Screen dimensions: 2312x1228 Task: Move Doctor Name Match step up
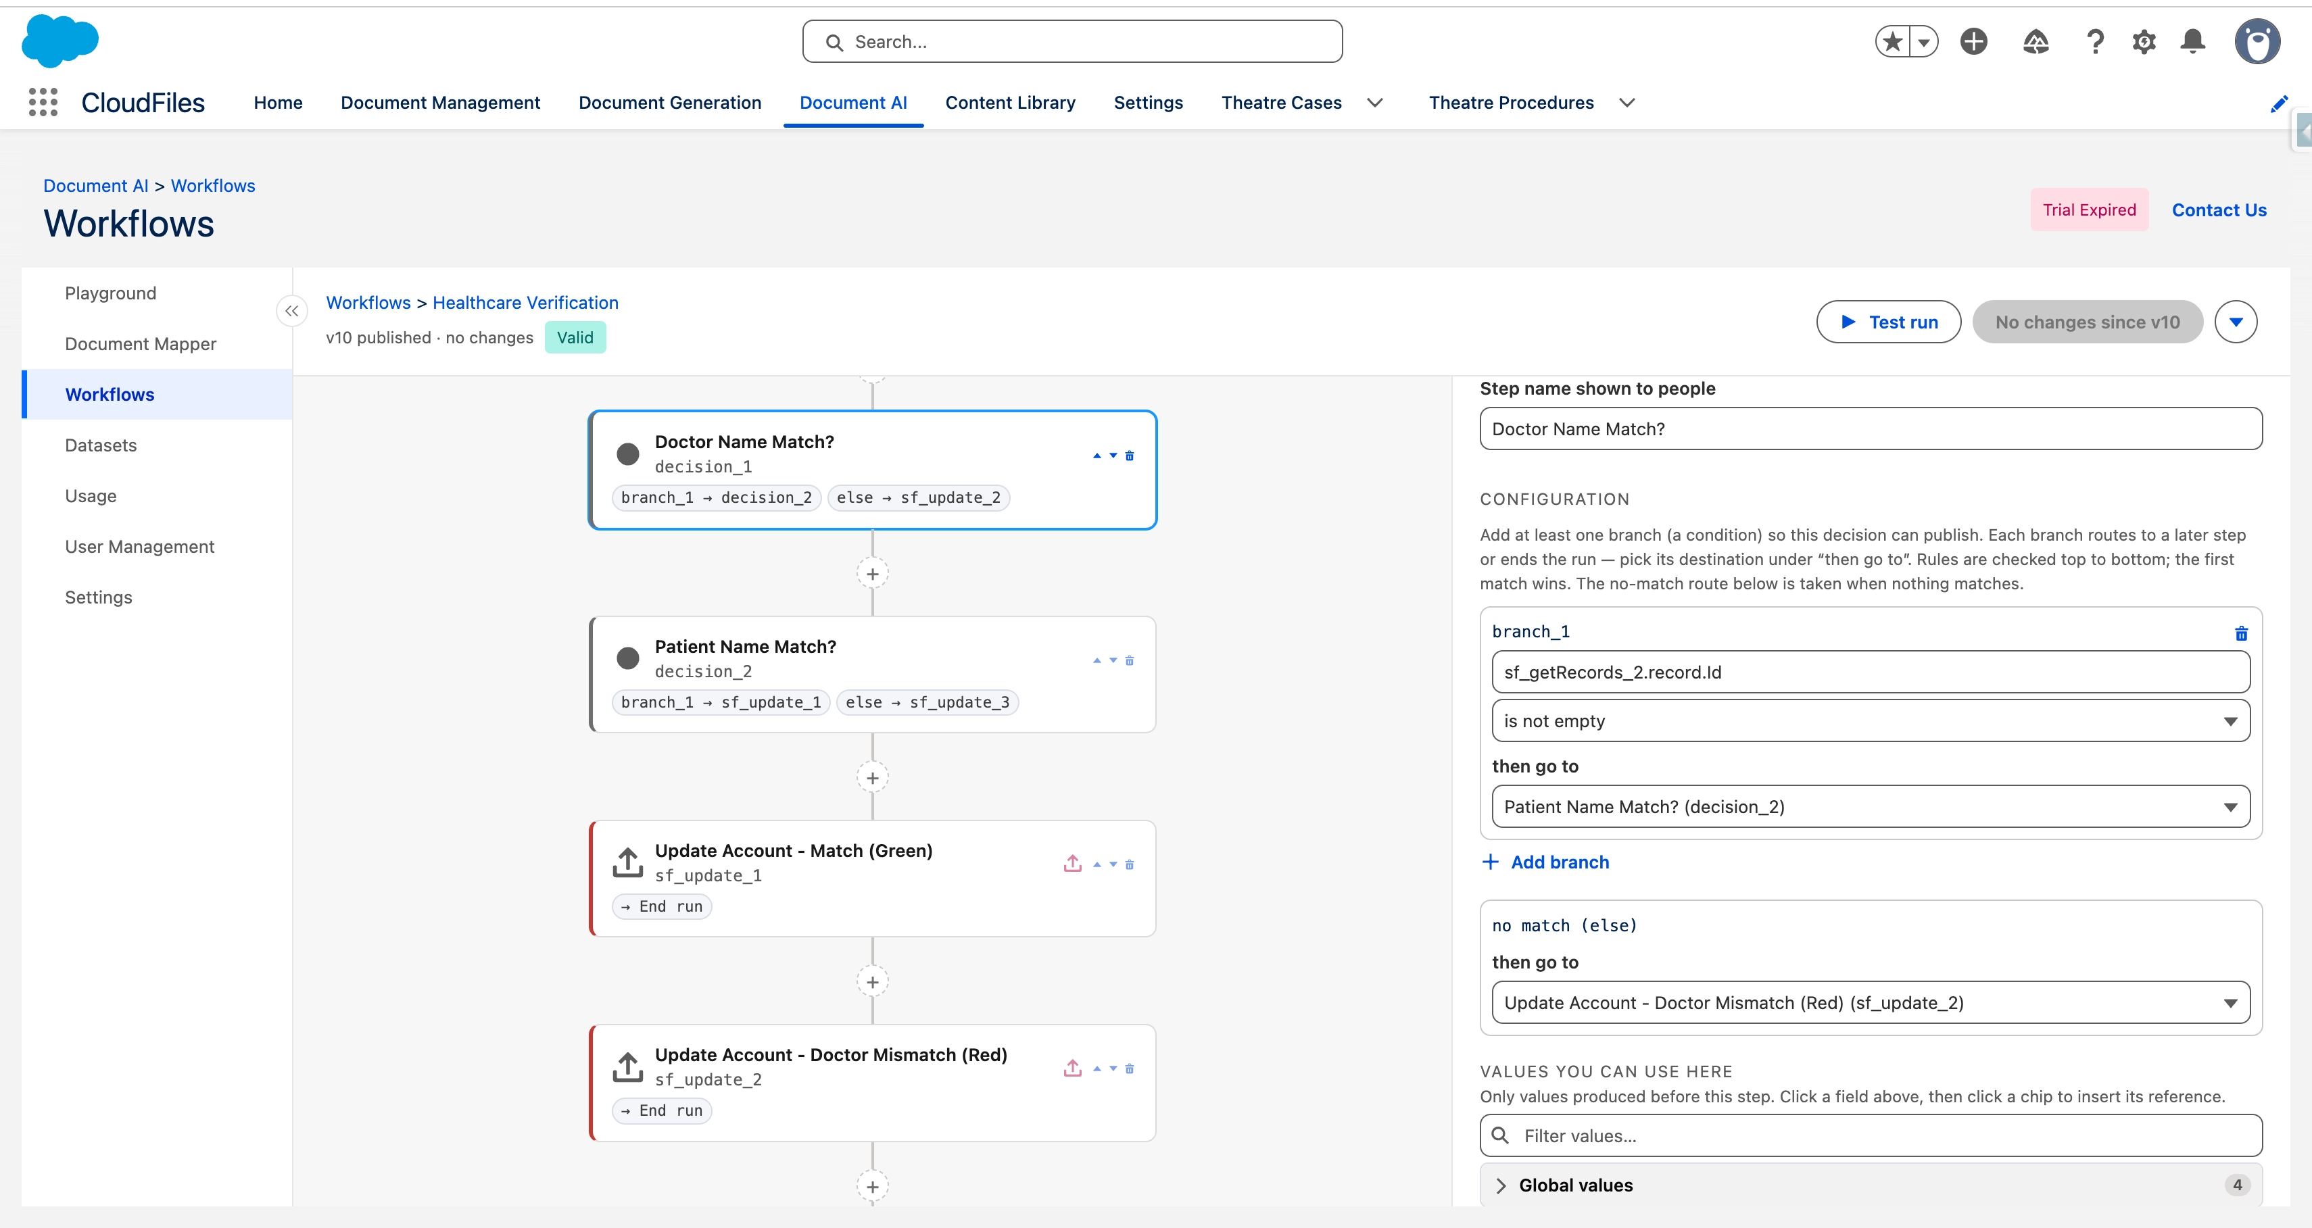point(1097,456)
